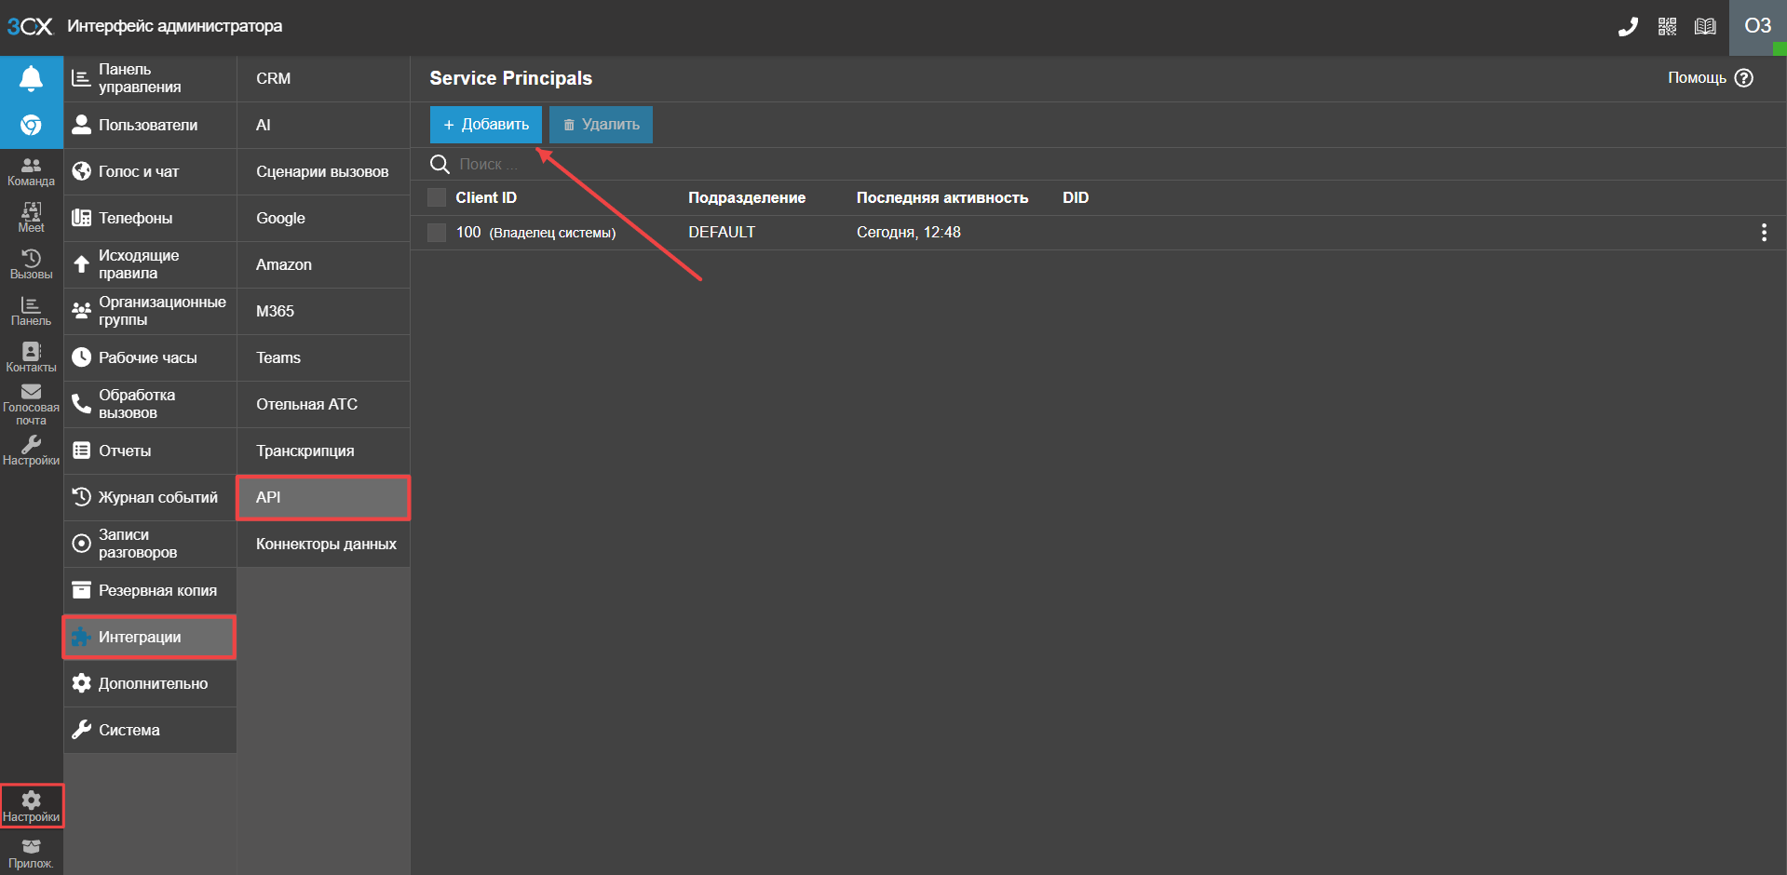The height and width of the screenshot is (875, 1787).
Task: Open Панель управления menu item
Action: (x=150, y=78)
